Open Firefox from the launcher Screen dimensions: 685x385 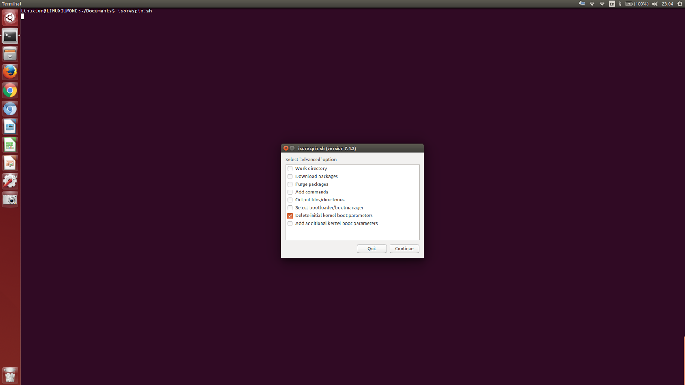pyautogui.click(x=10, y=72)
